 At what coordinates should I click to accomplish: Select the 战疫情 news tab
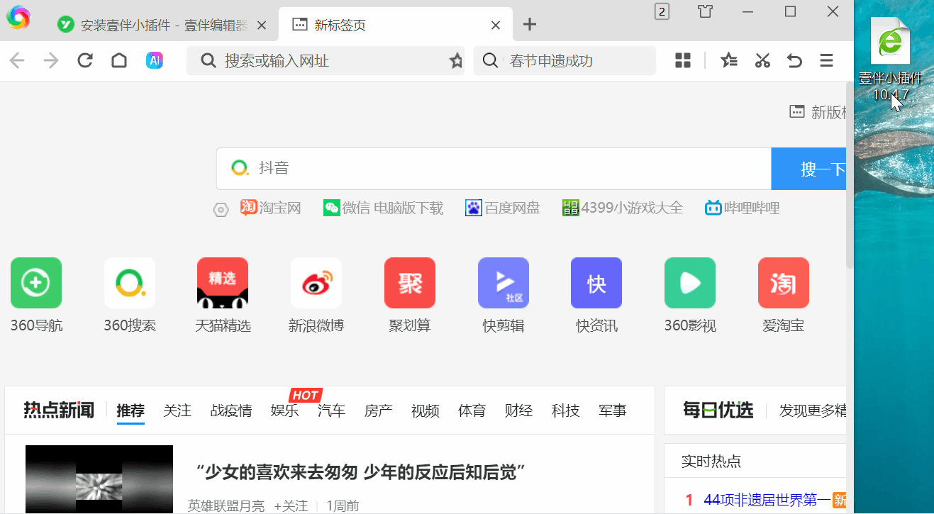pos(231,410)
